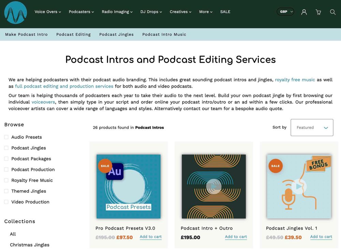Image resolution: width=341 pixels, height=250 pixels.
Task: Expand the Voice Overs menu
Action: (48, 12)
